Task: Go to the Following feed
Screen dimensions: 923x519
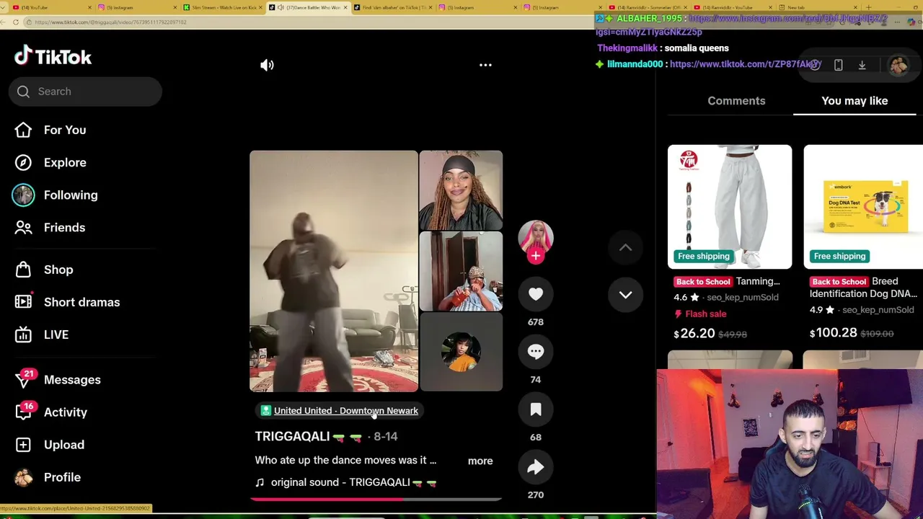Action: click(x=71, y=195)
